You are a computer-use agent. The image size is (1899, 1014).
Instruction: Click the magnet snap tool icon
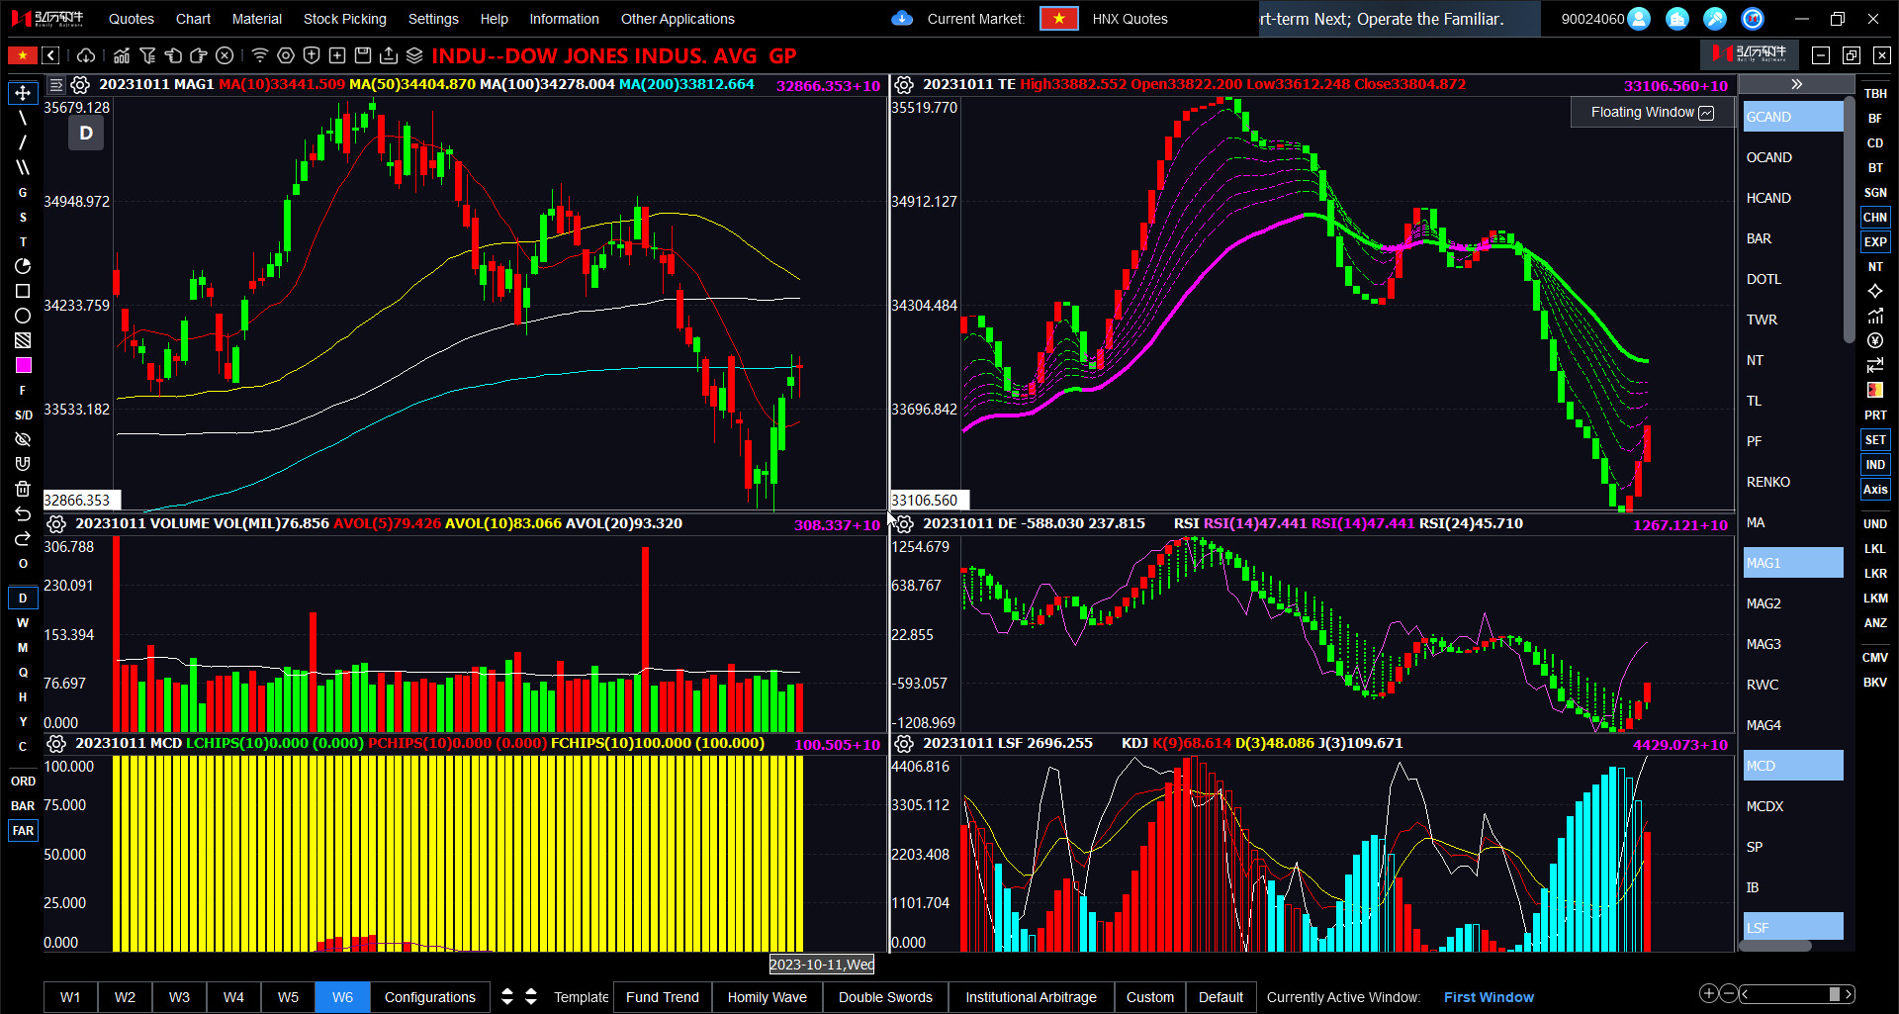click(x=23, y=464)
